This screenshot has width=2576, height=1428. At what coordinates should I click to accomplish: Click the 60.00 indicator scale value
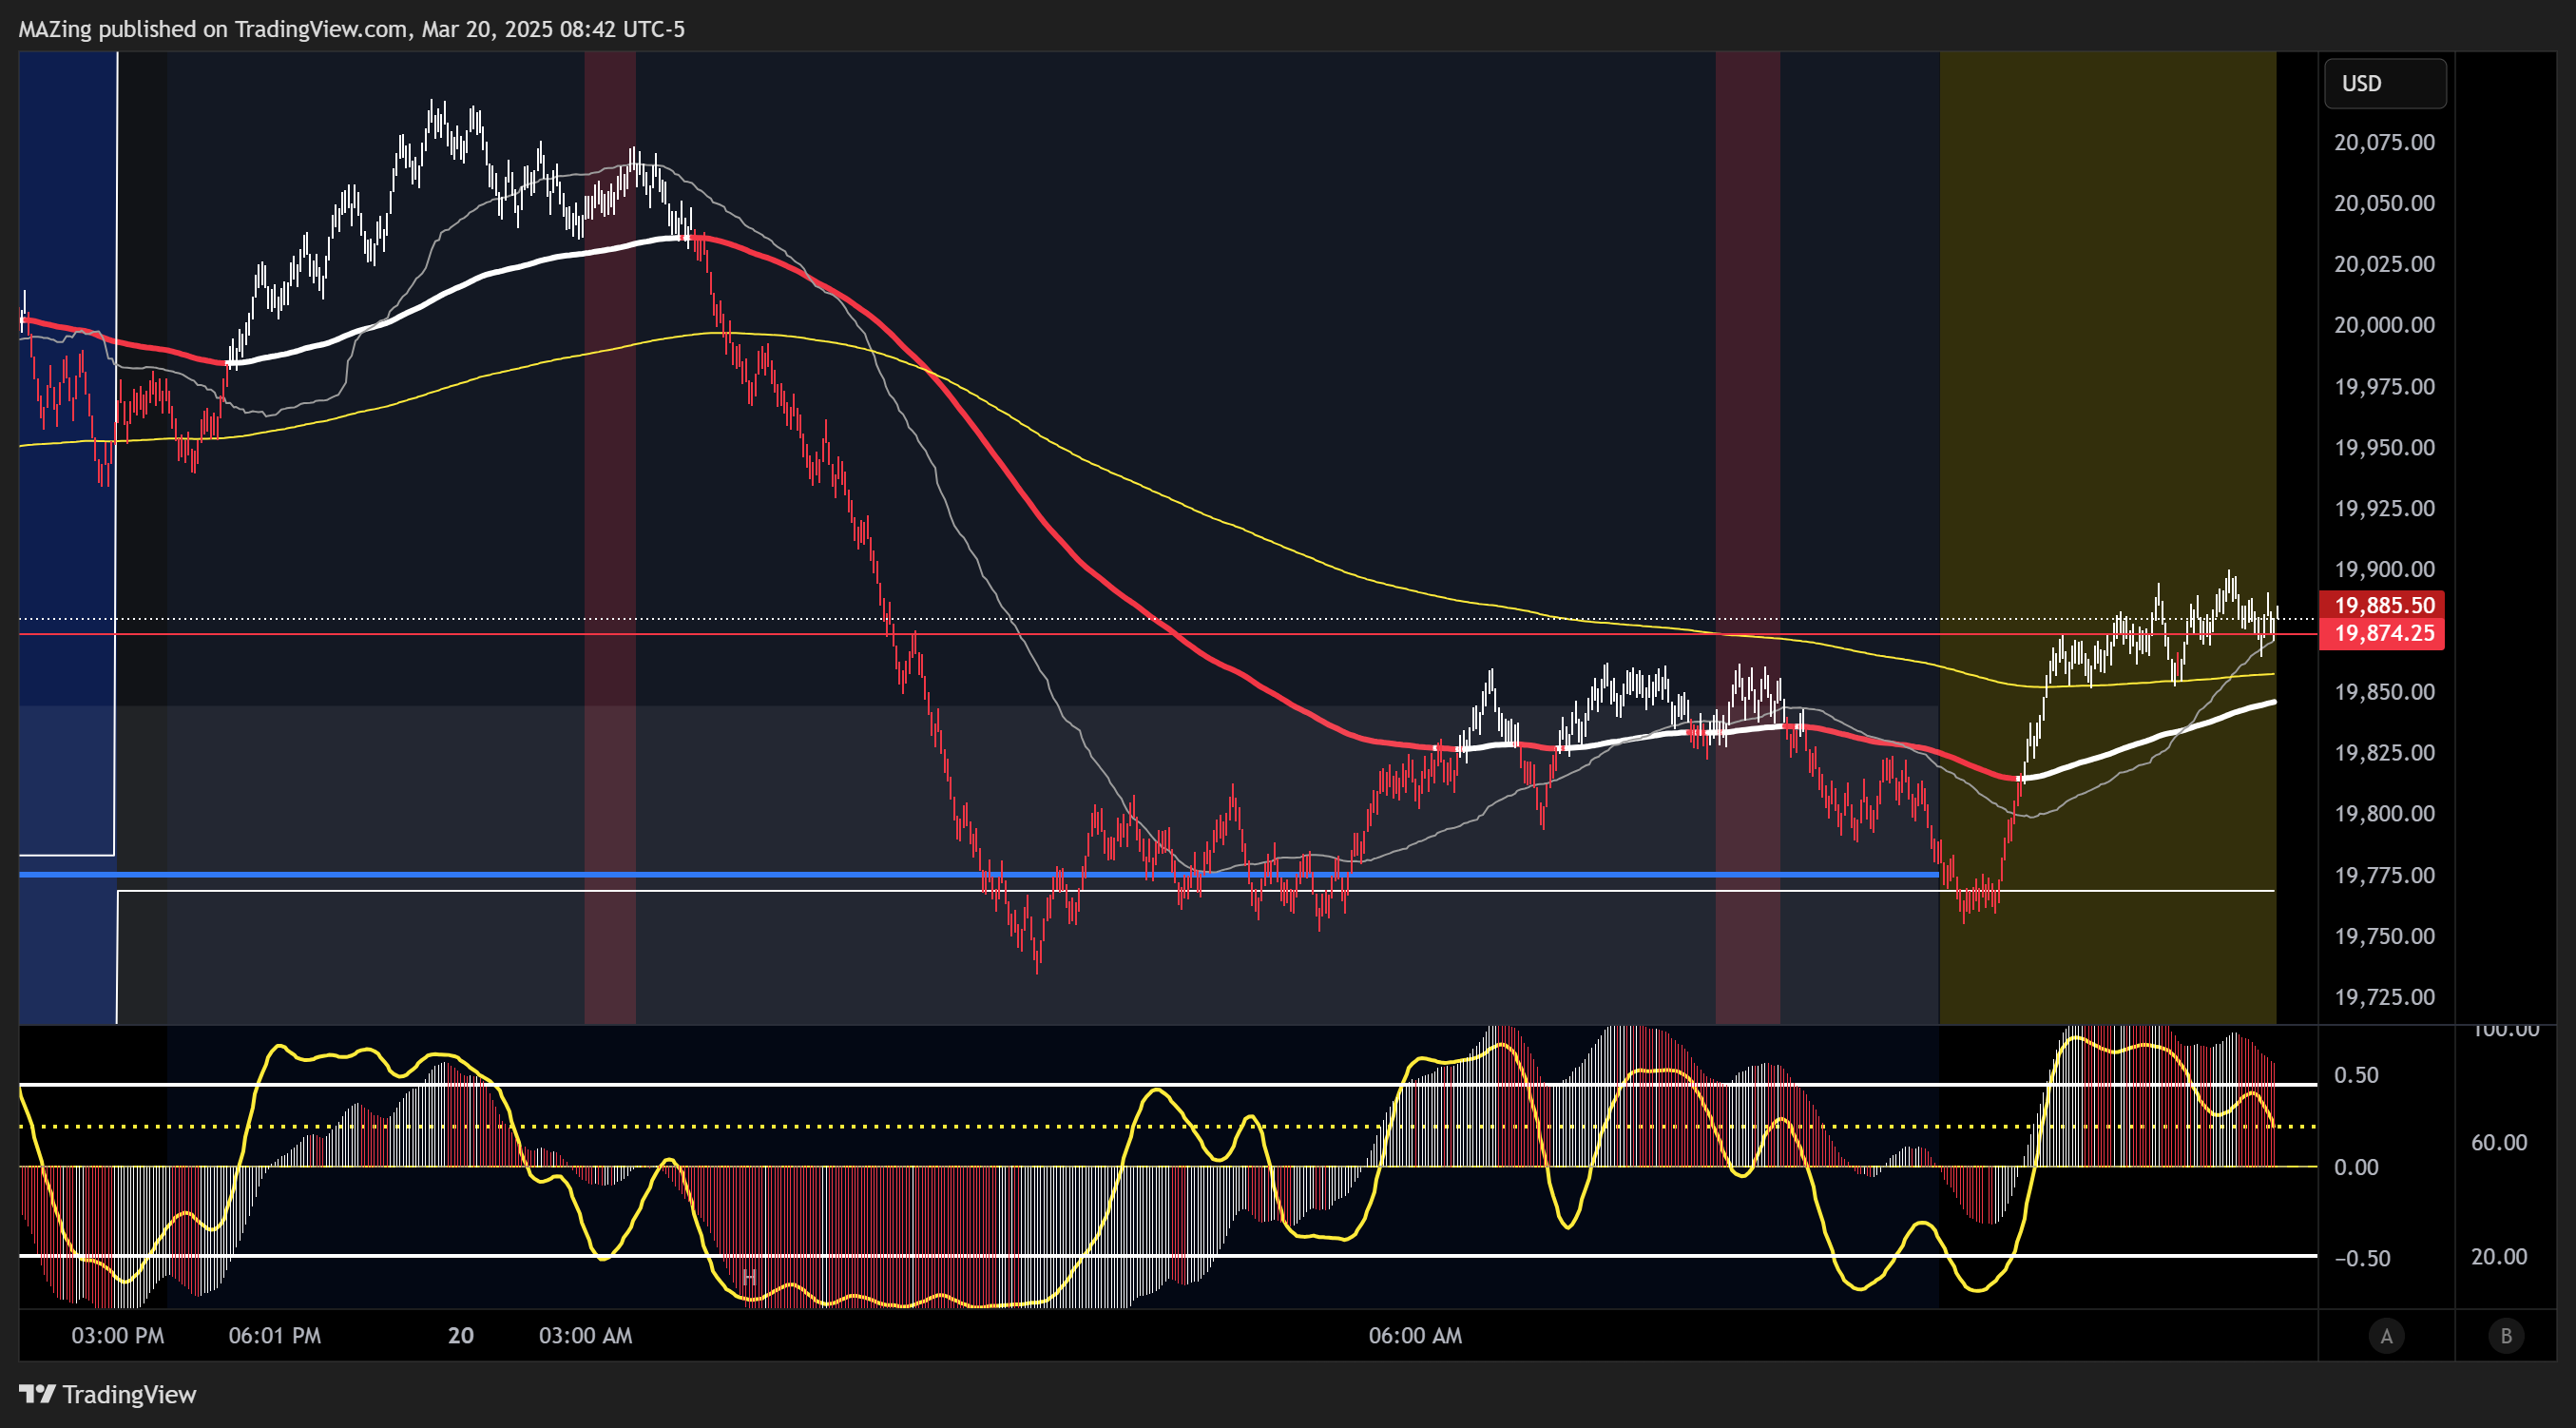[x=2498, y=1143]
